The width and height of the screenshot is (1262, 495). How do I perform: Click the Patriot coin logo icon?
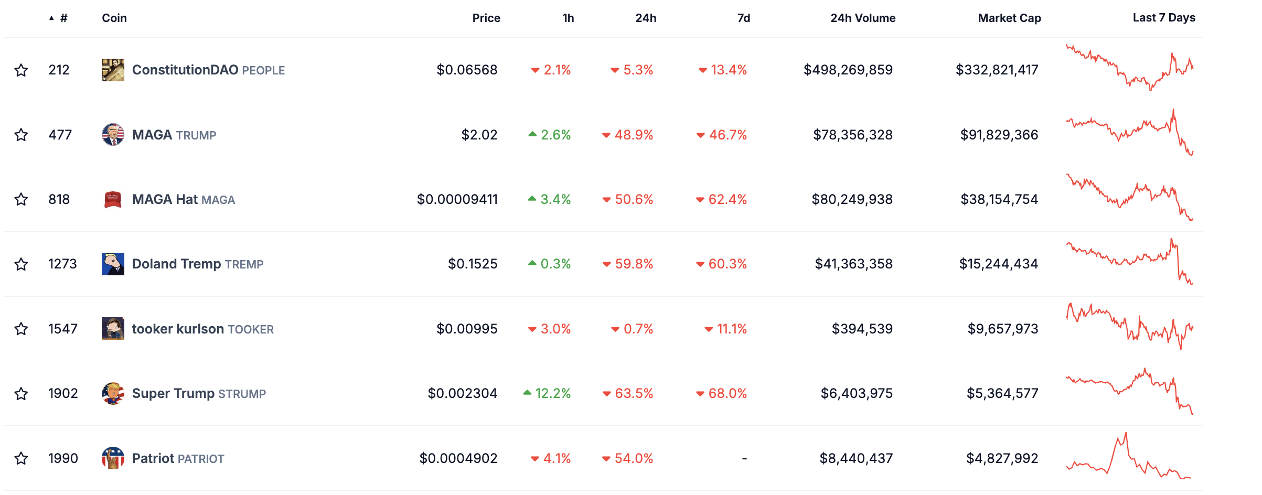coord(113,458)
